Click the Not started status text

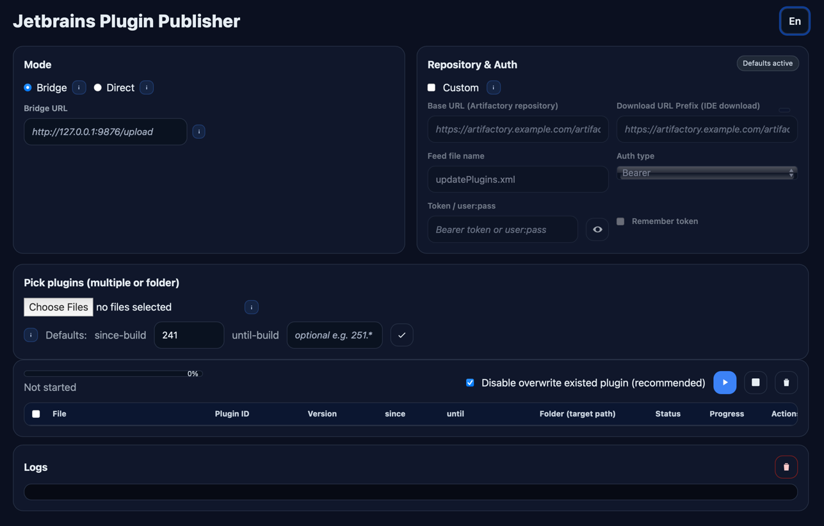[x=50, y=387]
